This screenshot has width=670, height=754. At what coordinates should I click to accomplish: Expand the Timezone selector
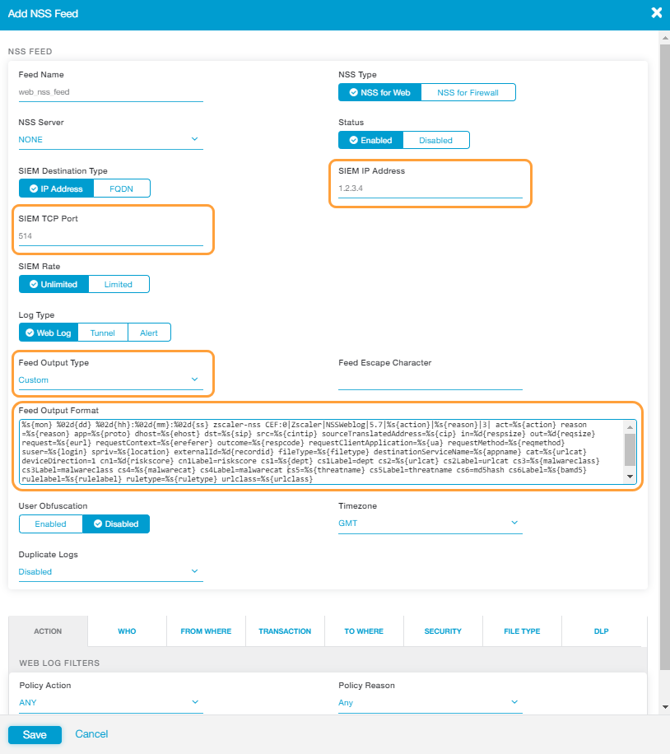click(430, 523)
